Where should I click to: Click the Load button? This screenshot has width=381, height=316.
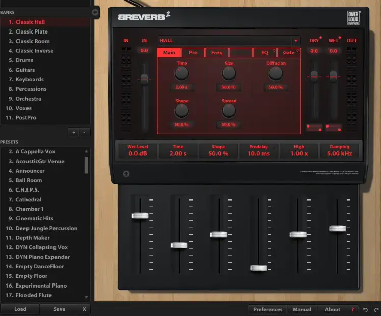pos(20,309)
